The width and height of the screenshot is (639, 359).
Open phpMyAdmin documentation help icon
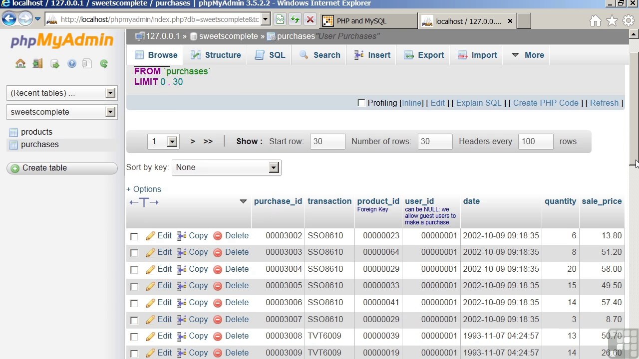coord(72,63)
